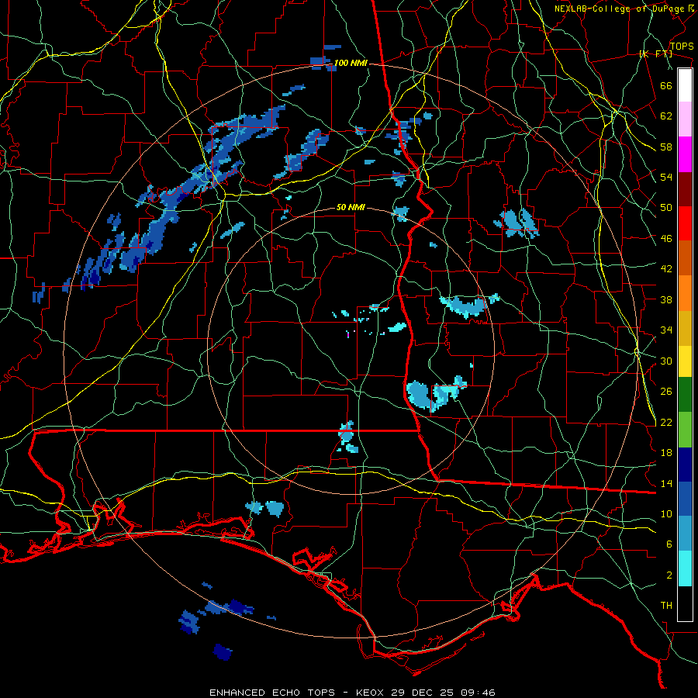Pick the light orange legend swatch
This screenshot has width=698, height=698.
tap(685, 293)
